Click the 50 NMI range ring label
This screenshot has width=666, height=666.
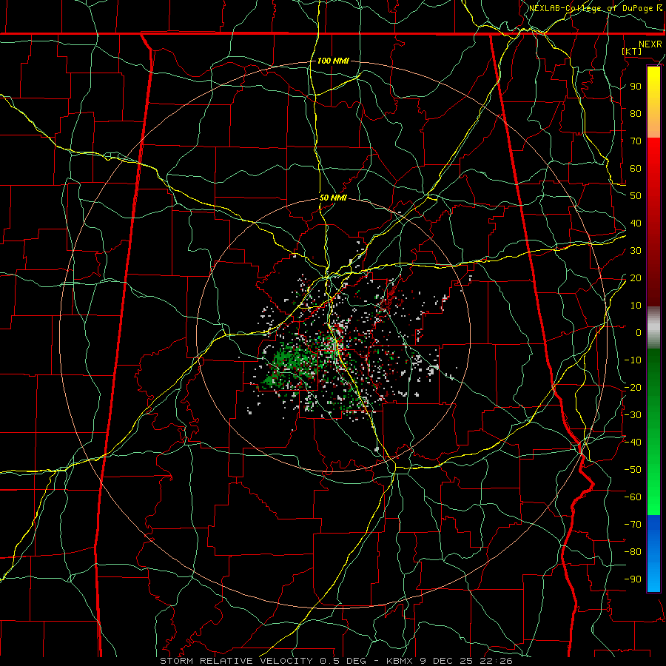tap(333, 198)
